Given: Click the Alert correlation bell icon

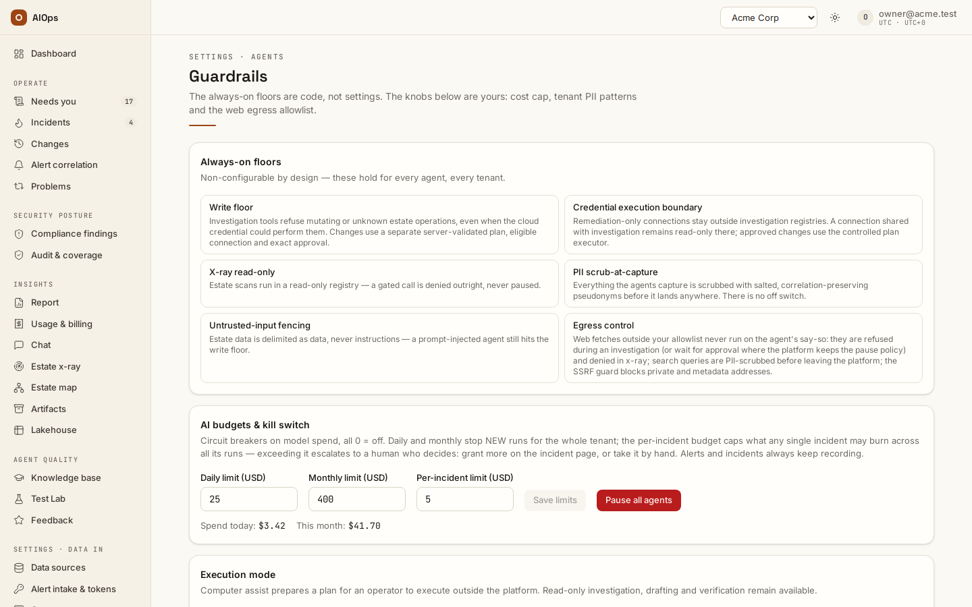Looking at the screenshot, I should (19, 165).
